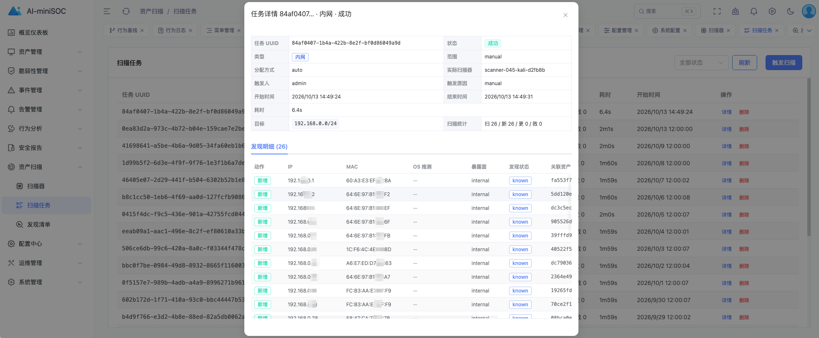This screenshot has width=819, height=338.
Task: Open 全部状态 filter dropdown
Action: click(701, 63)
